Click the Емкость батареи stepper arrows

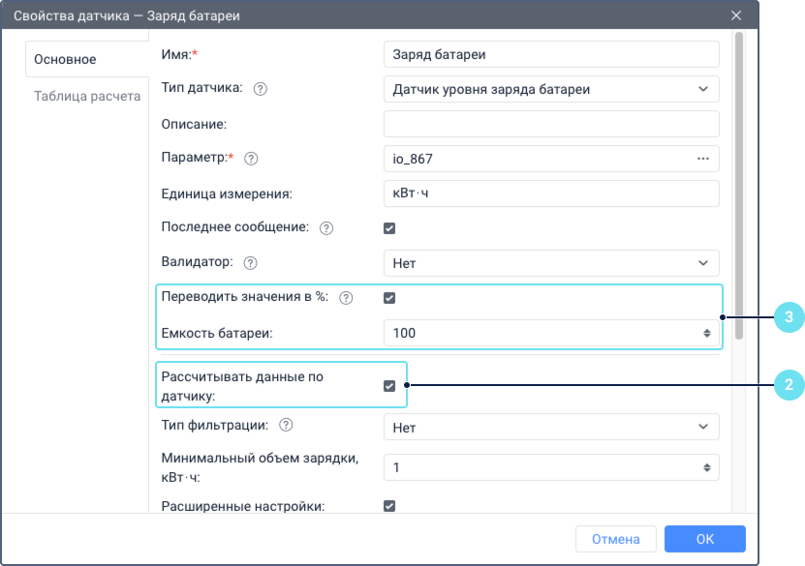[707, 333]
